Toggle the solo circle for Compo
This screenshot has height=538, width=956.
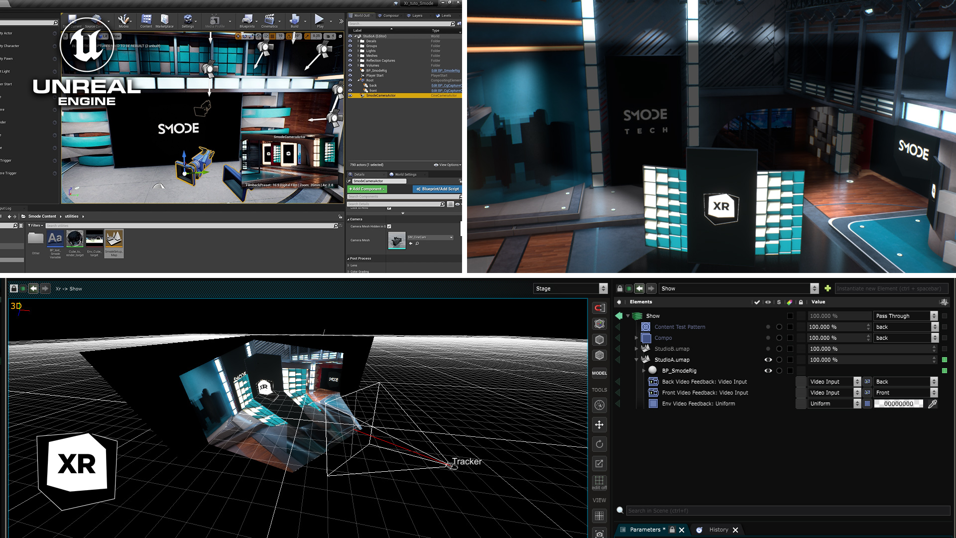pos(779,338)
